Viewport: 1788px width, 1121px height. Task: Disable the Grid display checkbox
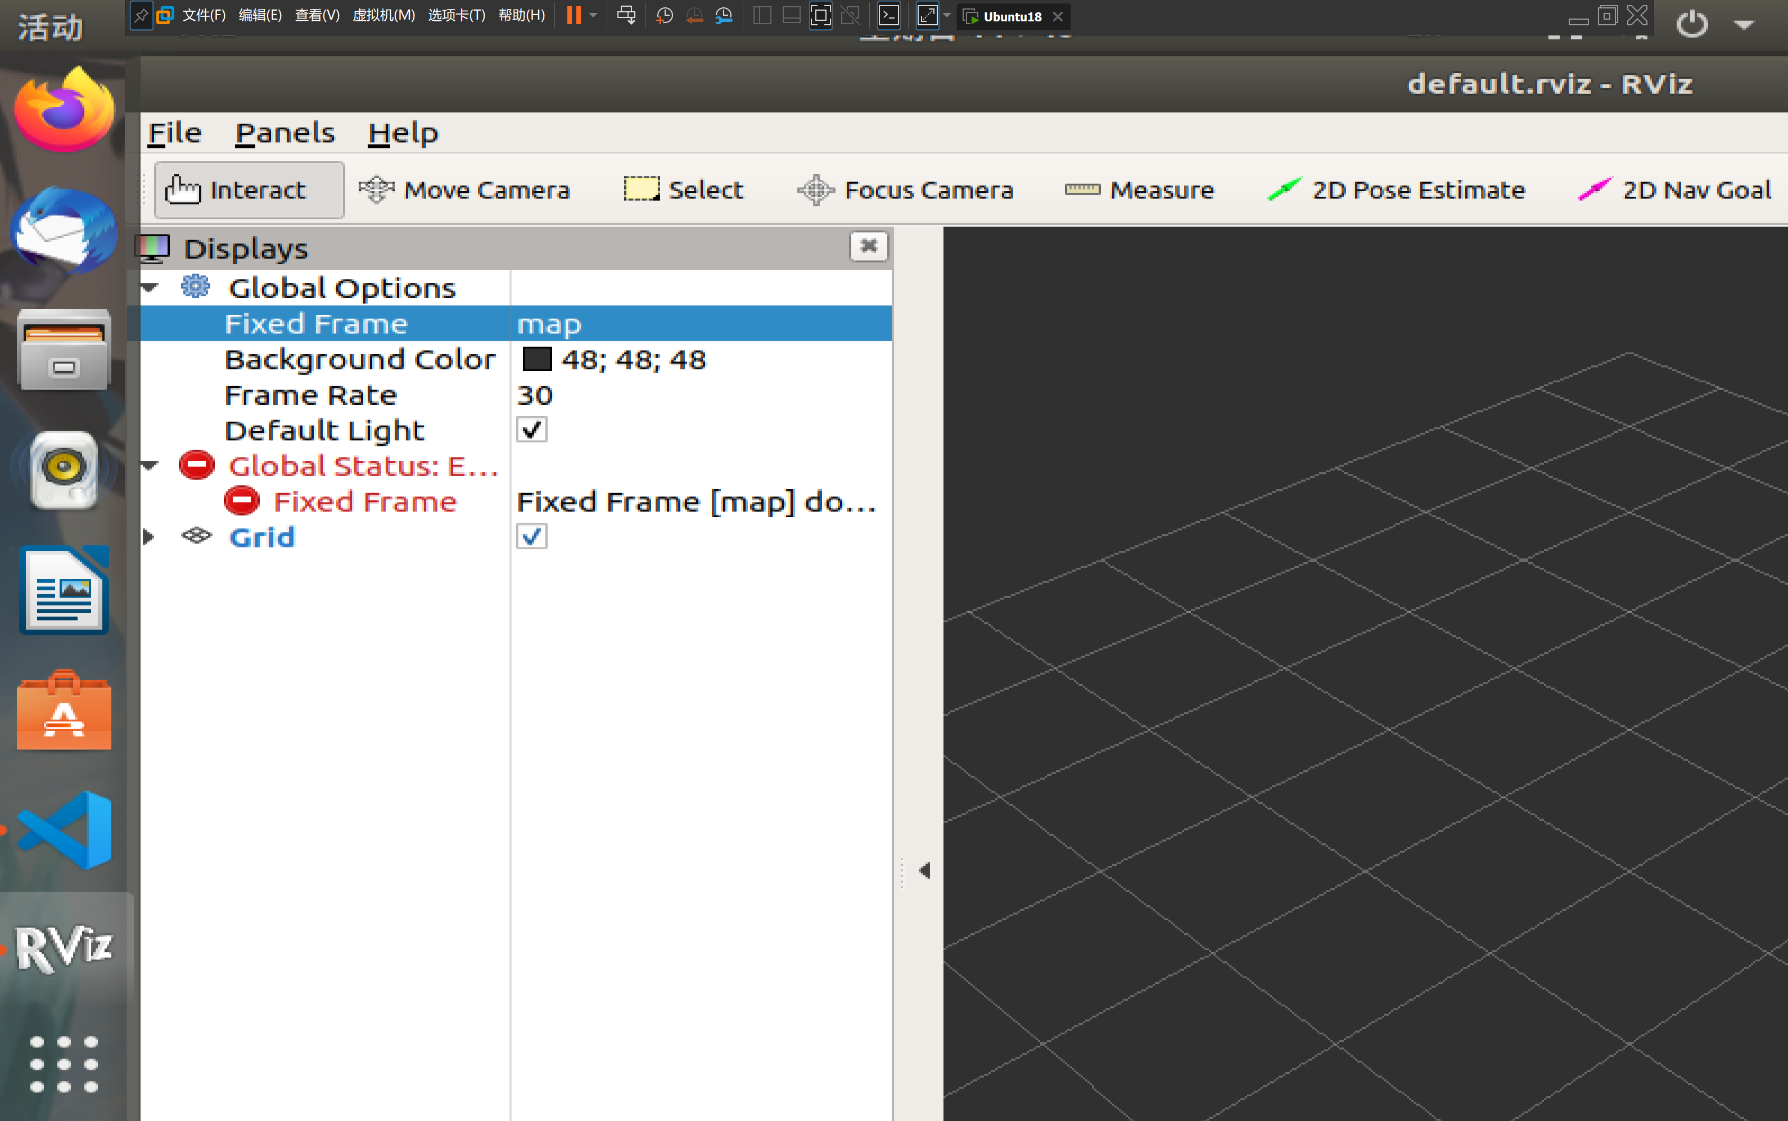click(x=531, y=537)
